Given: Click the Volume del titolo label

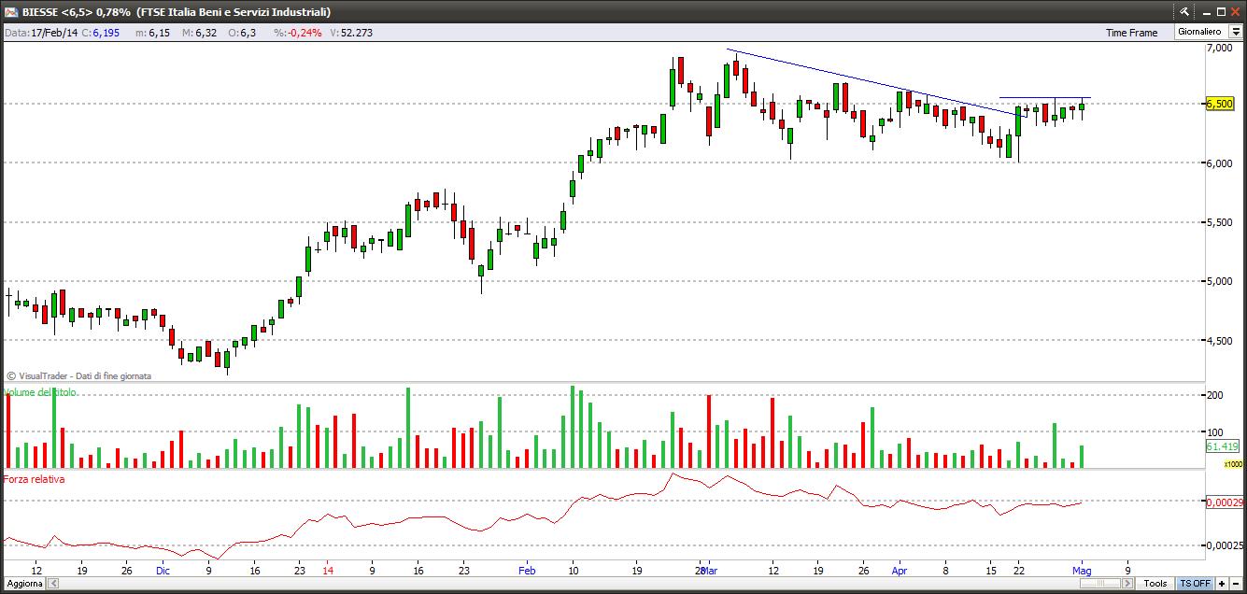Looking at the screenshot, I should pos(41,392).
